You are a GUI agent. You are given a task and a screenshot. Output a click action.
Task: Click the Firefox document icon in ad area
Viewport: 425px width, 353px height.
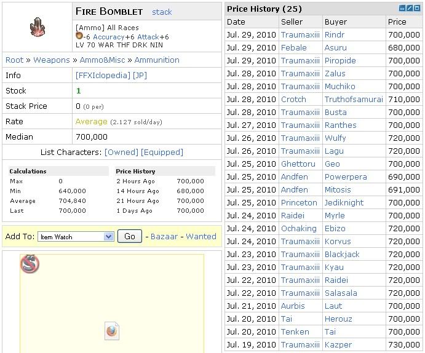coord(112,331)
